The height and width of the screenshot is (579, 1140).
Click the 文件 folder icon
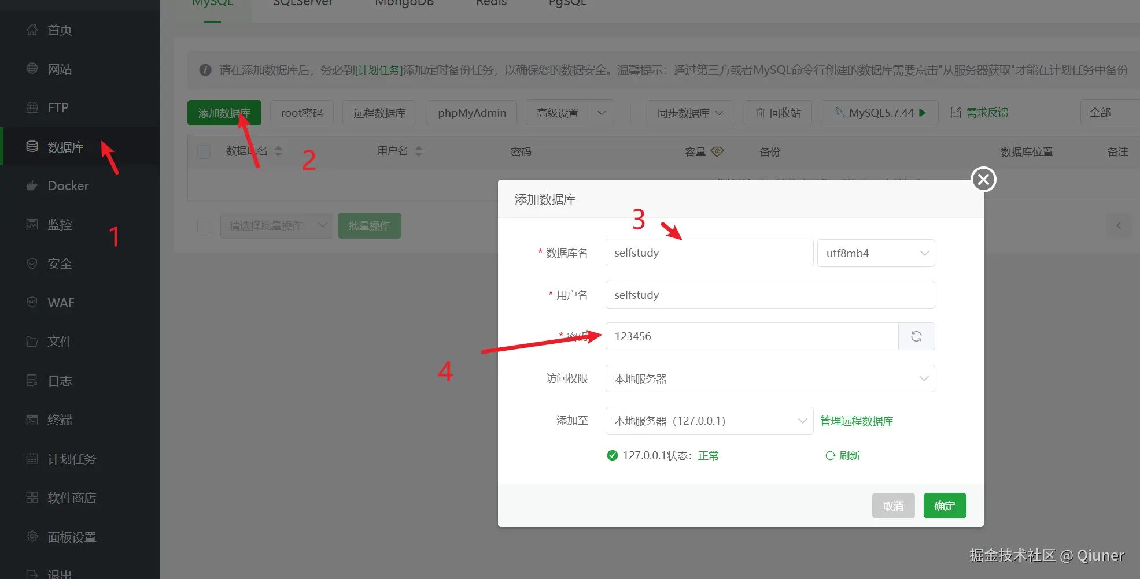[x=32, y=342]
